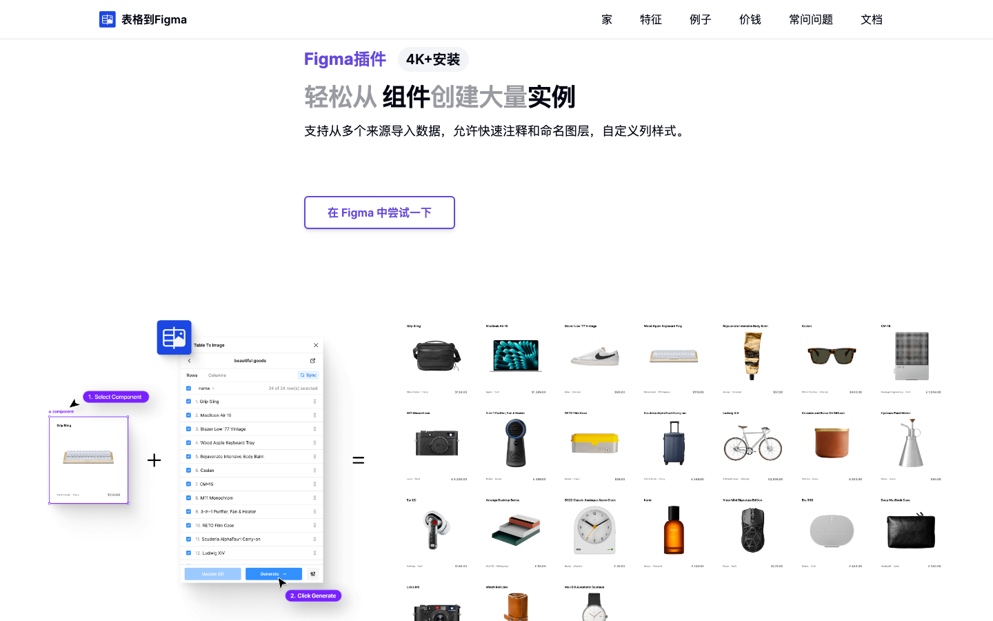
Task: Uncheck the Grip Sling row checkbox
Action: [189, 401]
